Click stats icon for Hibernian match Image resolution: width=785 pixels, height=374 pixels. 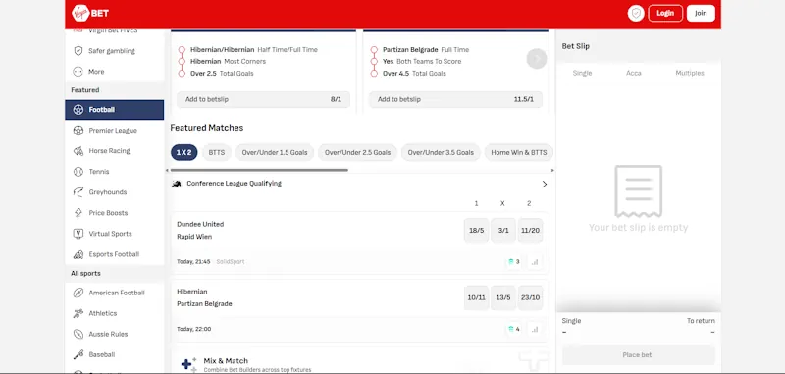point(535,330)
